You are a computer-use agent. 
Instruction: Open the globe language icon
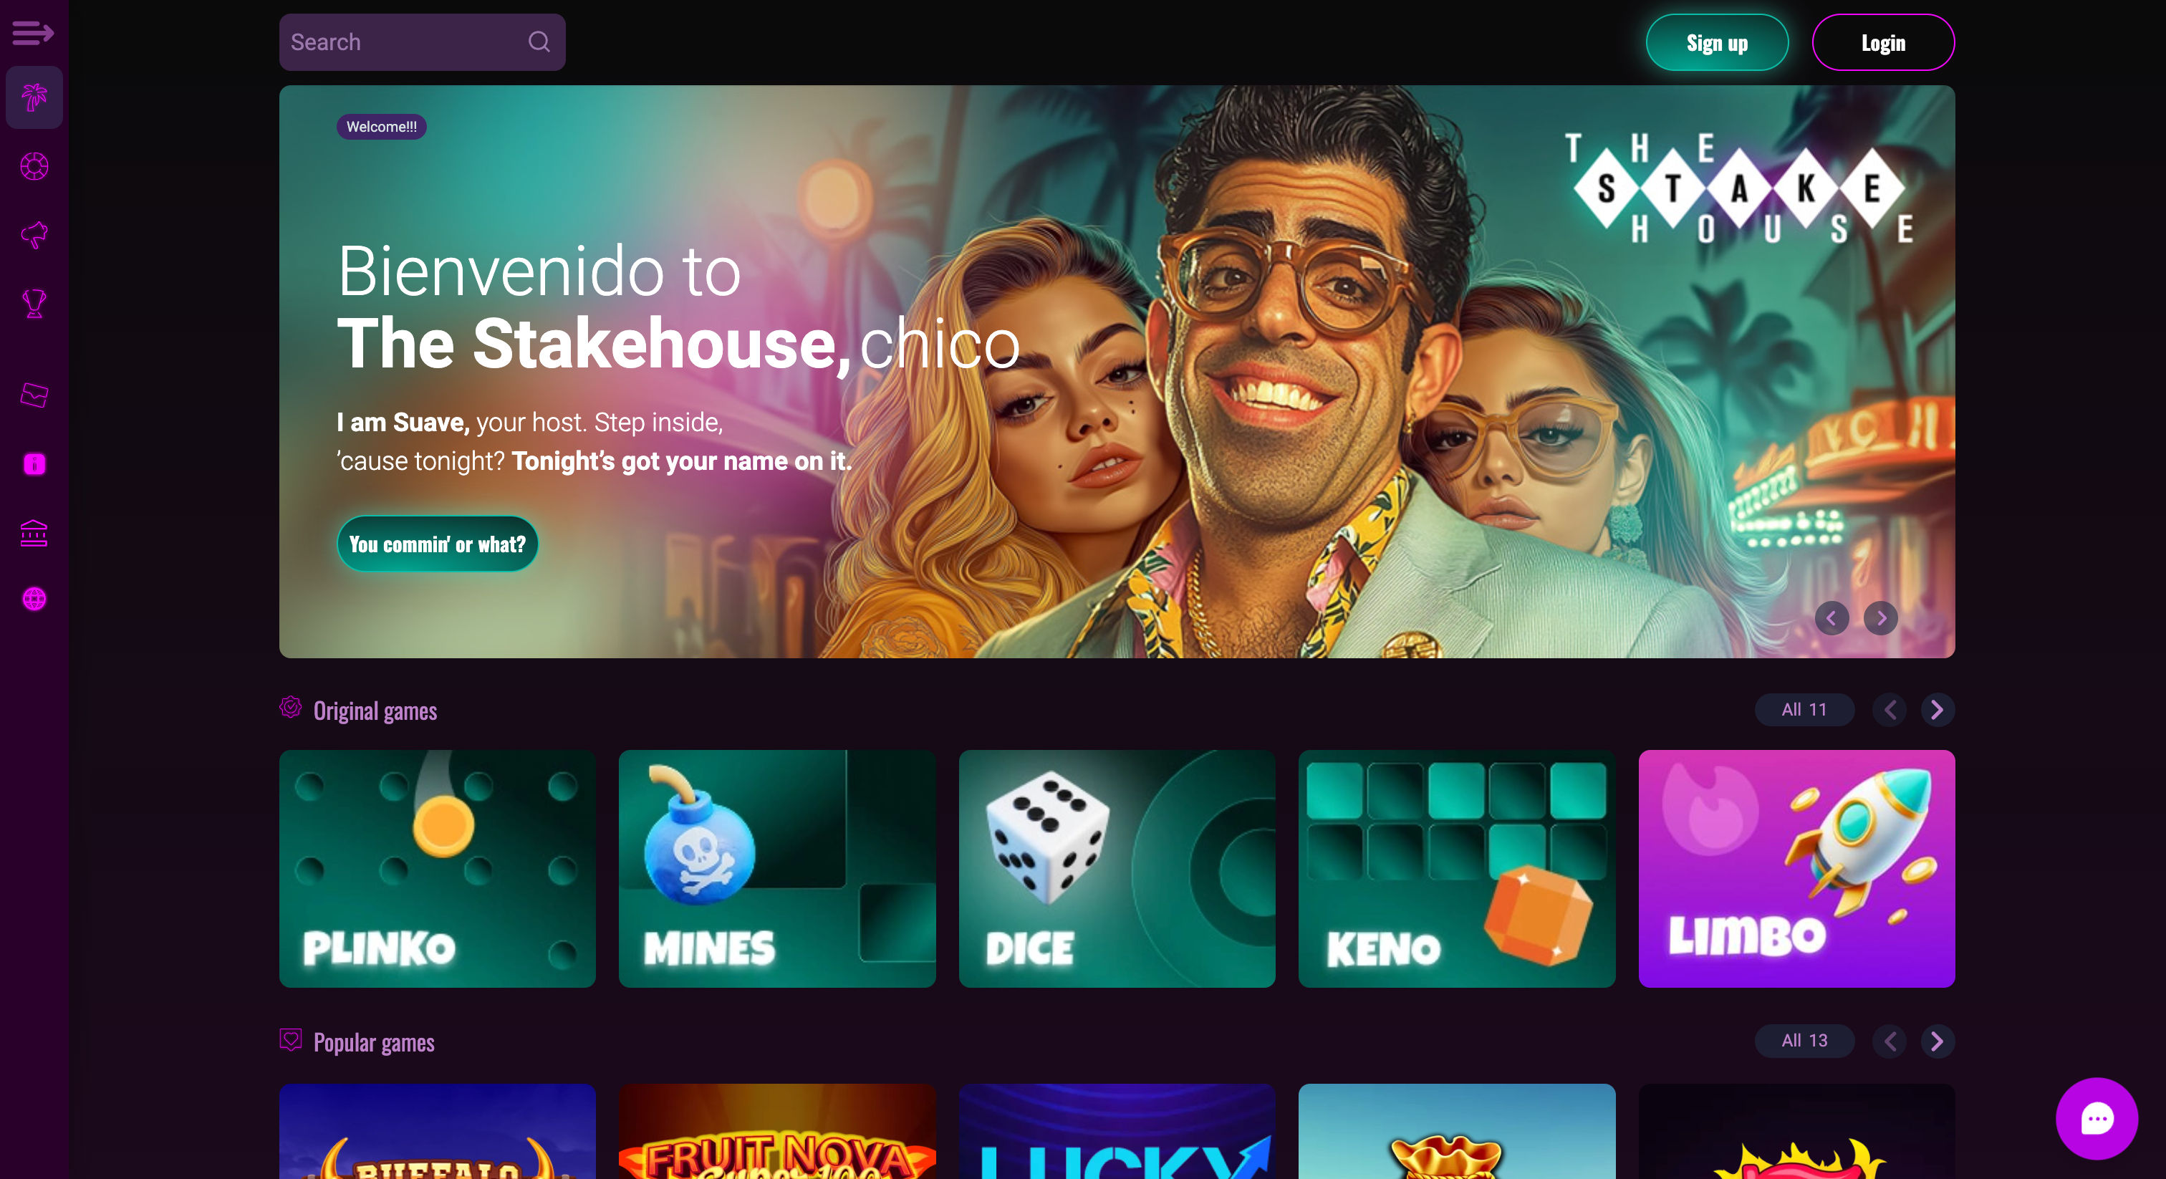coord(34,599)
